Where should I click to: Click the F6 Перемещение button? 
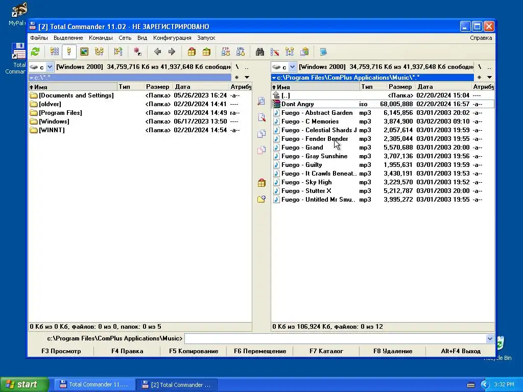click(260, 351)
